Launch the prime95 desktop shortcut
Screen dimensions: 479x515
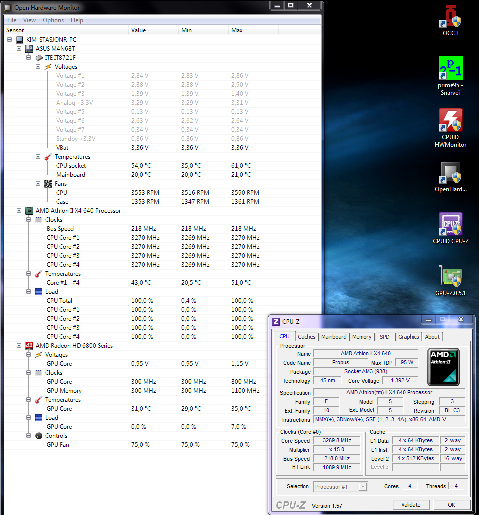tap(451, 75)
